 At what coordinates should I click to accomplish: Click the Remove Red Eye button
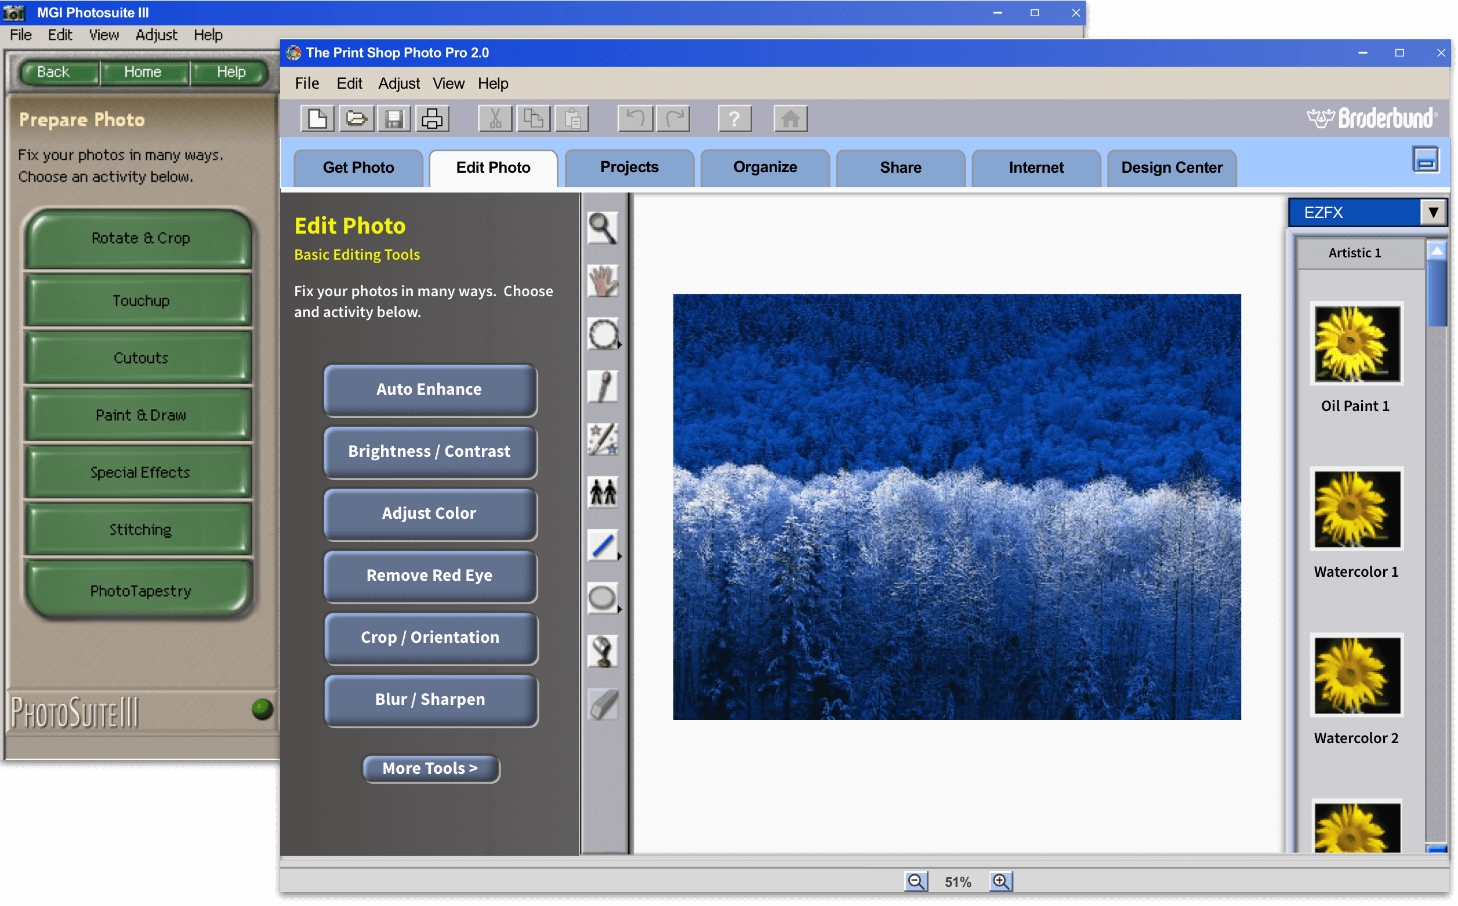tap(430, 575)
